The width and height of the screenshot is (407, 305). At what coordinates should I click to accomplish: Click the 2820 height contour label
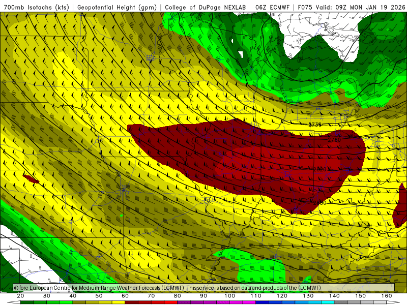point(320,169)
